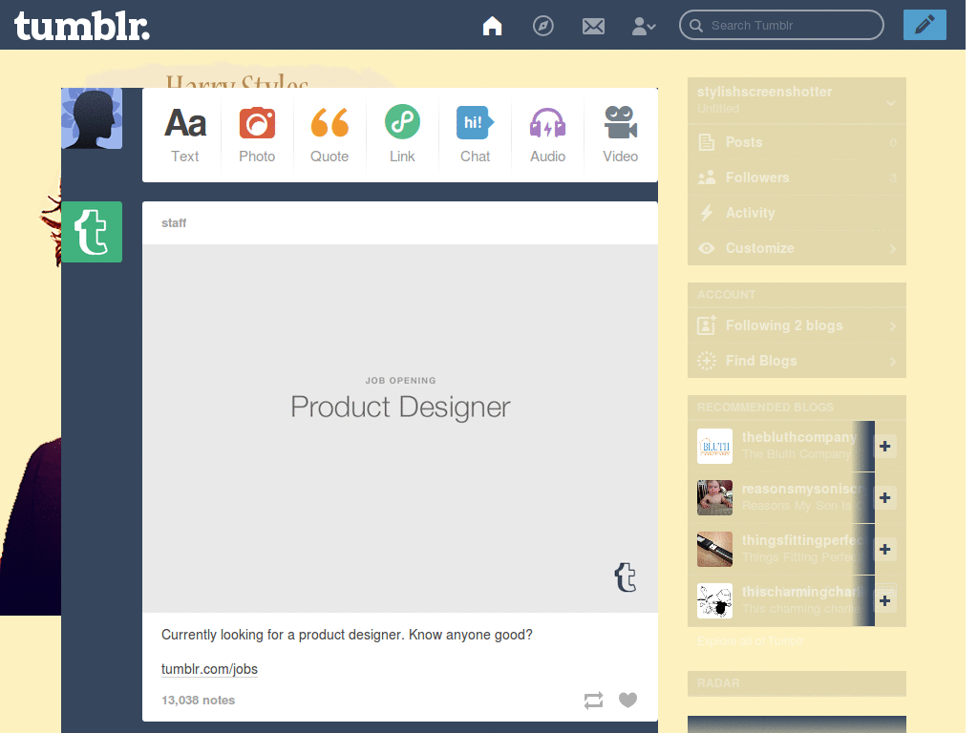Open the account menu person icon

coord(644,26)
